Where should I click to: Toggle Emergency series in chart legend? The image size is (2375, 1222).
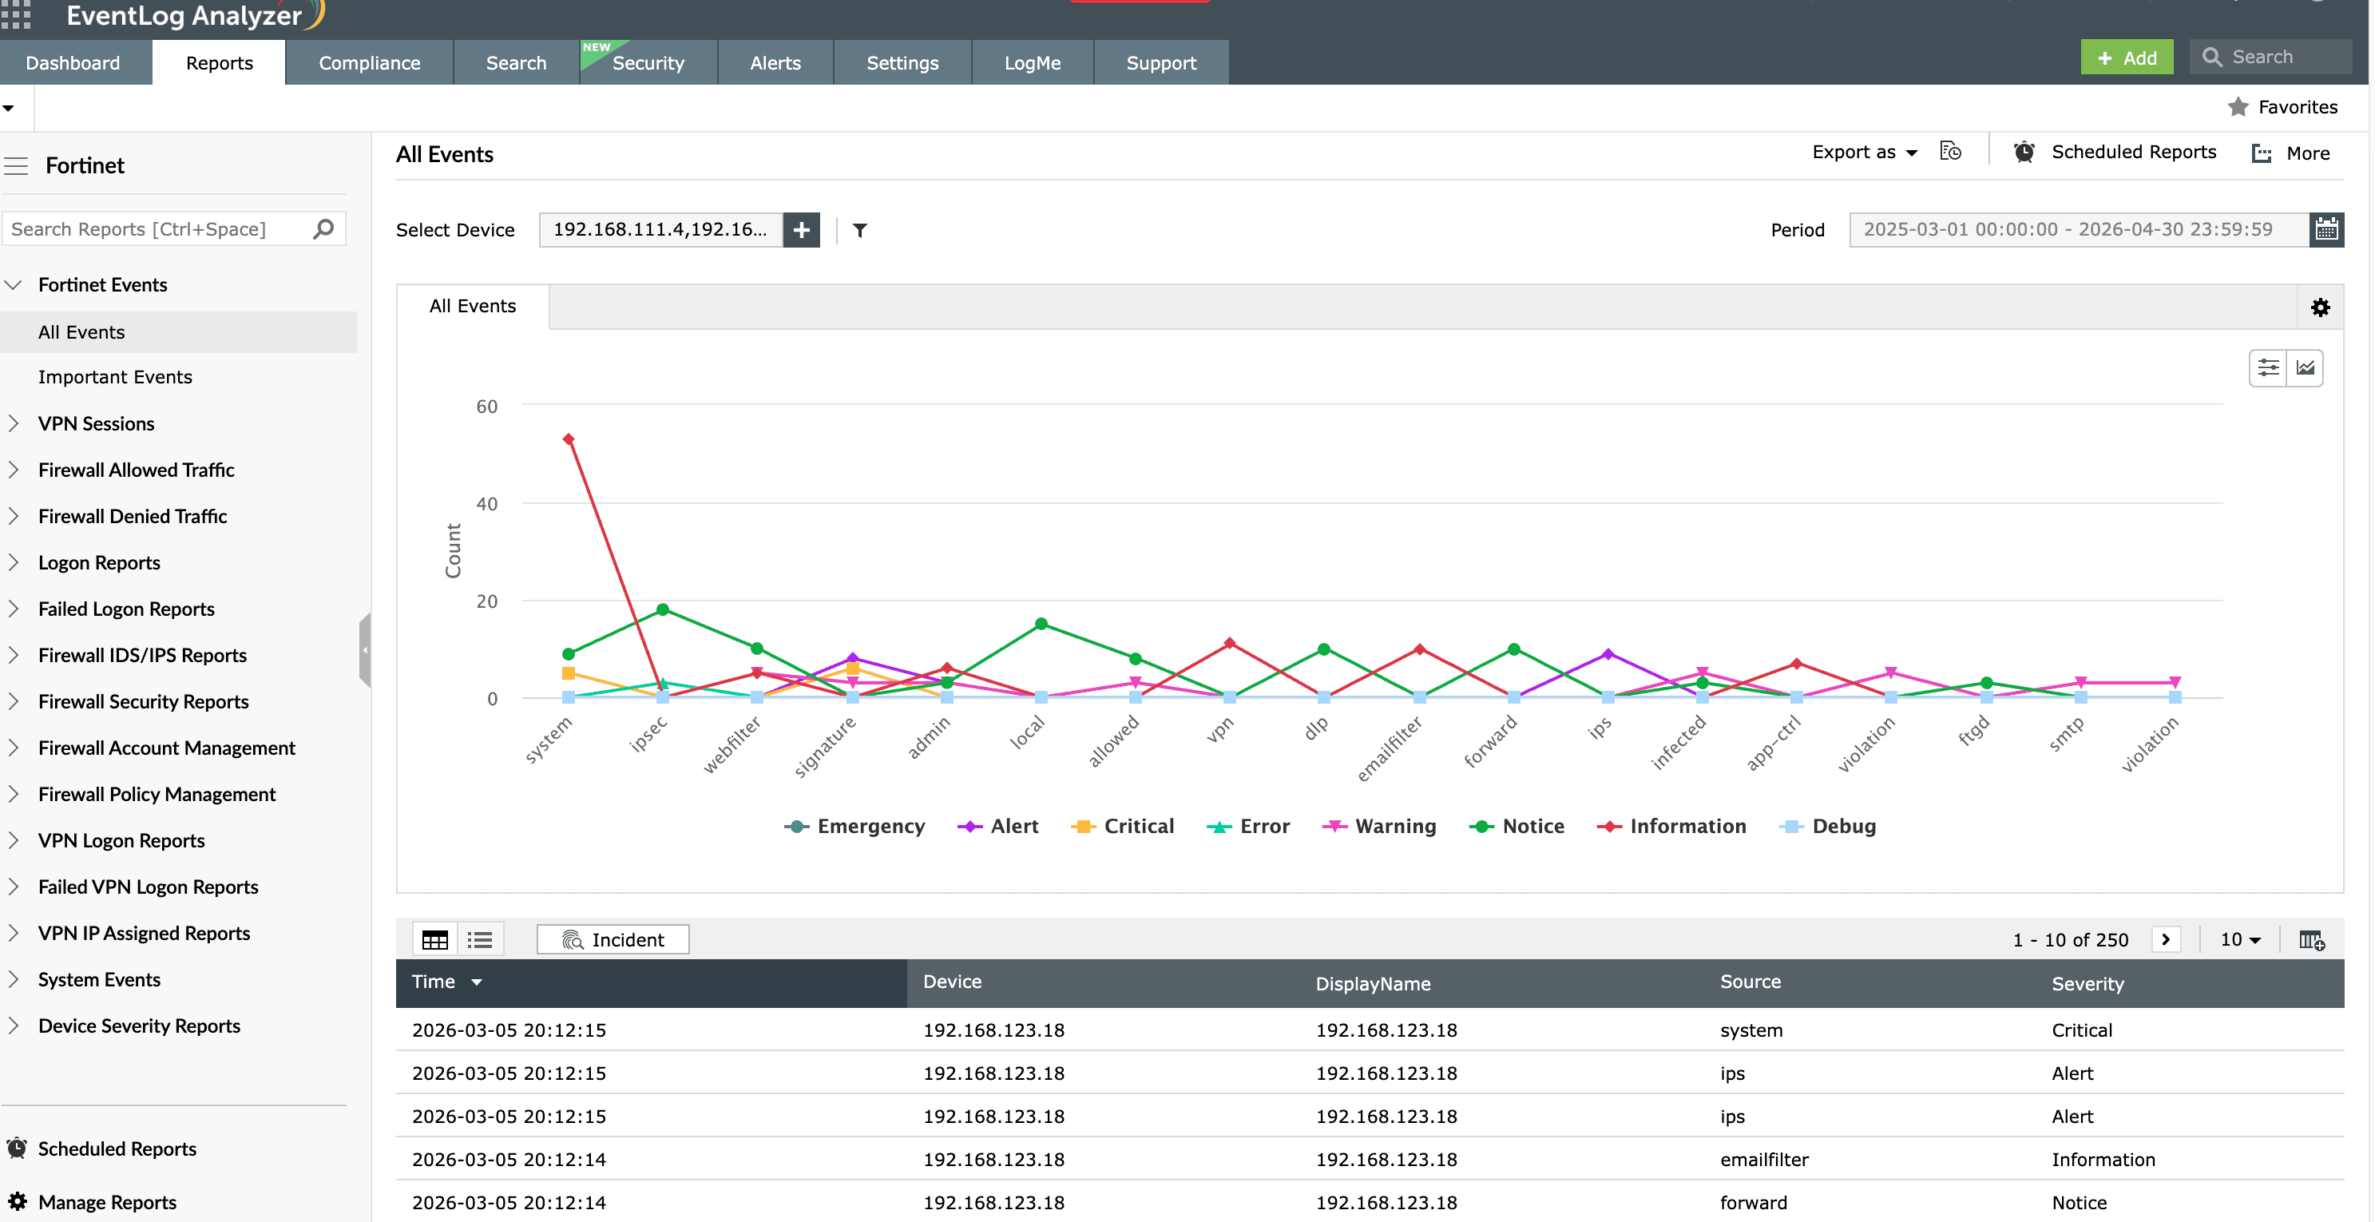[x=854, y=827]
